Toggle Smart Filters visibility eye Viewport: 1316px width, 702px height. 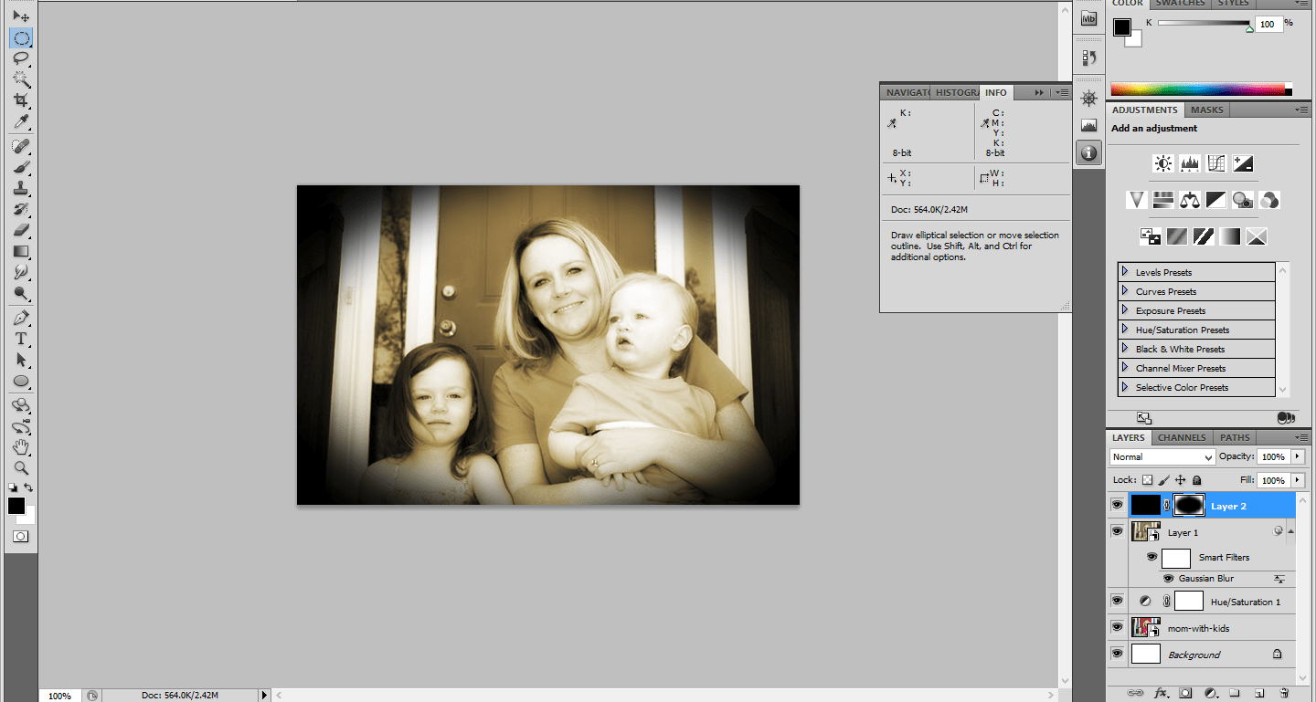[x=1151, y=557]
